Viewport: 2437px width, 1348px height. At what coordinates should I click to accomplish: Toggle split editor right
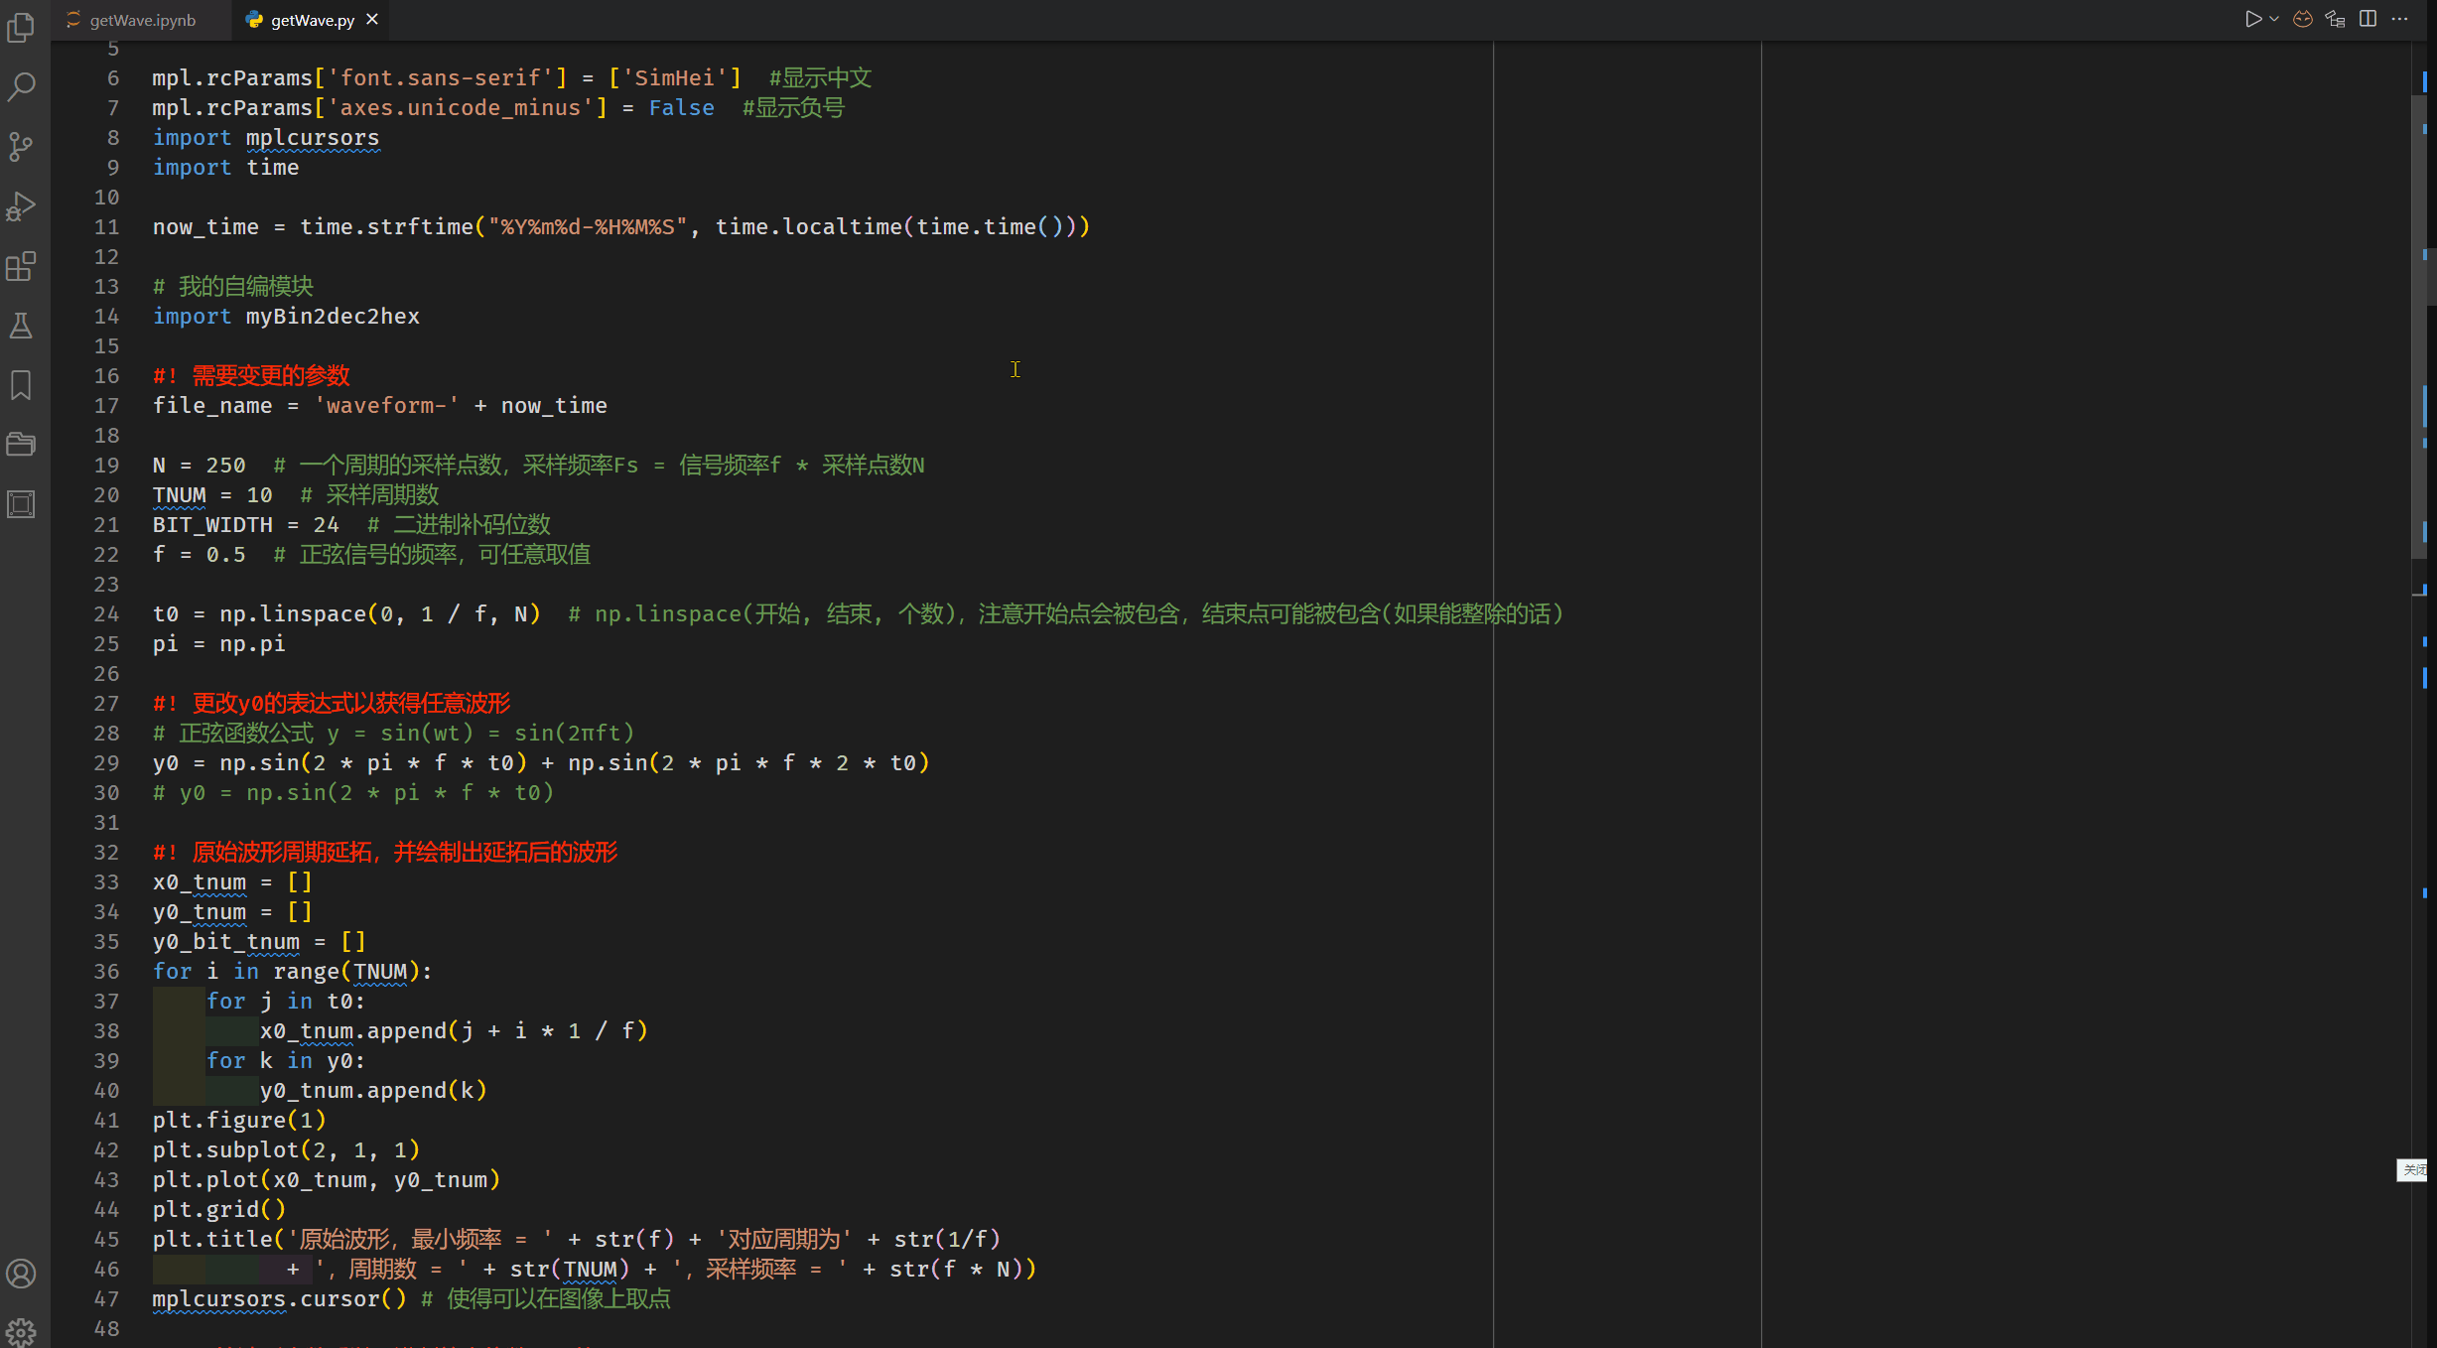click(2368, 19)
